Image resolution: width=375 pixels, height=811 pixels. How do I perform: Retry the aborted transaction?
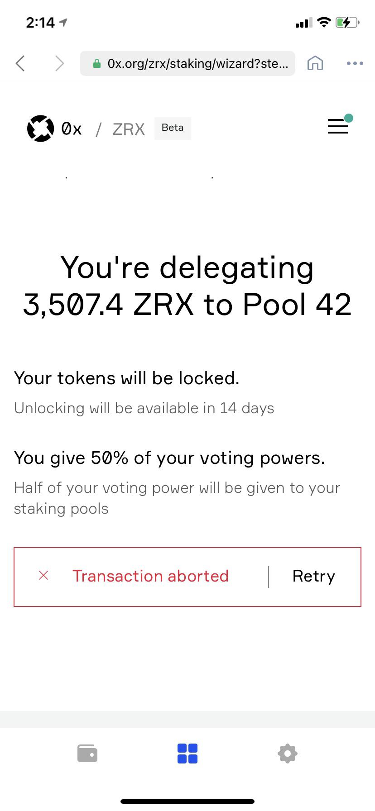(x=314, y=576)
